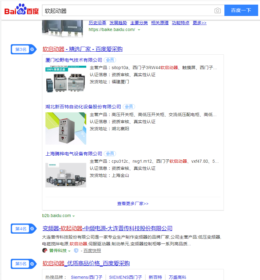Open 厦门松野电气技术有限公司 company link
Viewport: 260px width, 280px height.
74,60
